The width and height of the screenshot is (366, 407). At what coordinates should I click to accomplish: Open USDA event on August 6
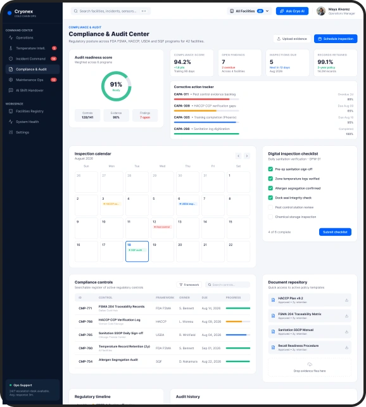pyautogui.click(x=187, y=204)
